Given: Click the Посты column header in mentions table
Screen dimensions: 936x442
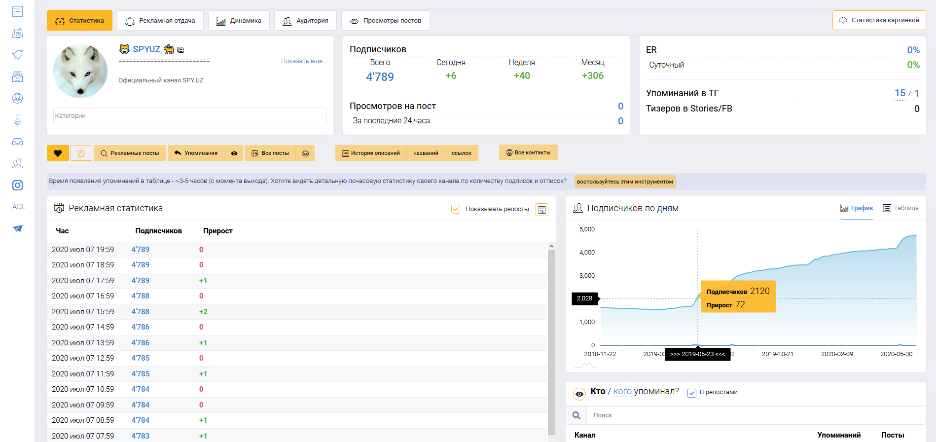Looking at the screenshot, I should click(893, 435).
